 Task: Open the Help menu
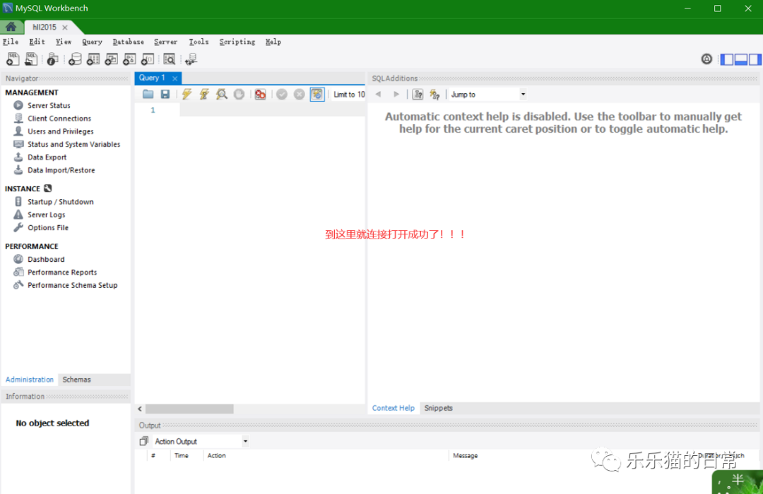point(273,42)
